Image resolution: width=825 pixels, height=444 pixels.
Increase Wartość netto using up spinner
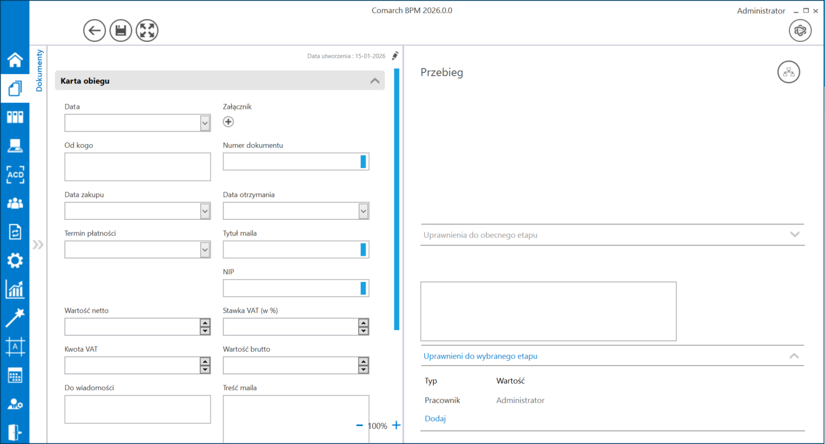tap(205, 323)
